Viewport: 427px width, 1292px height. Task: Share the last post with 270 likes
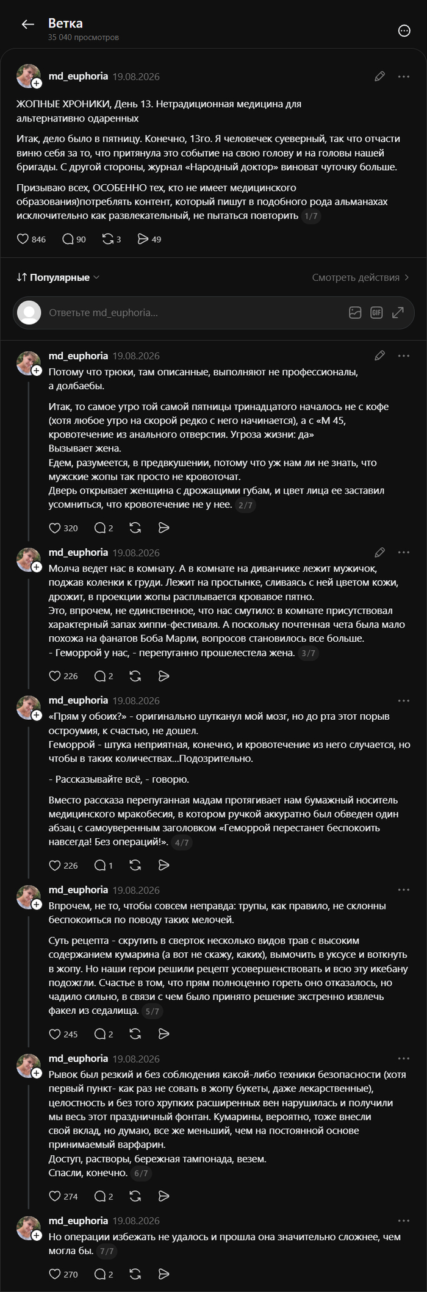(163, 1274)
